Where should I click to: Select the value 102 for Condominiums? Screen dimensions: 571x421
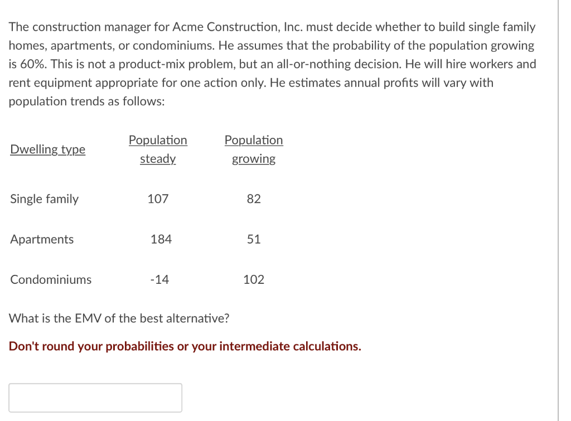[255, 279]
